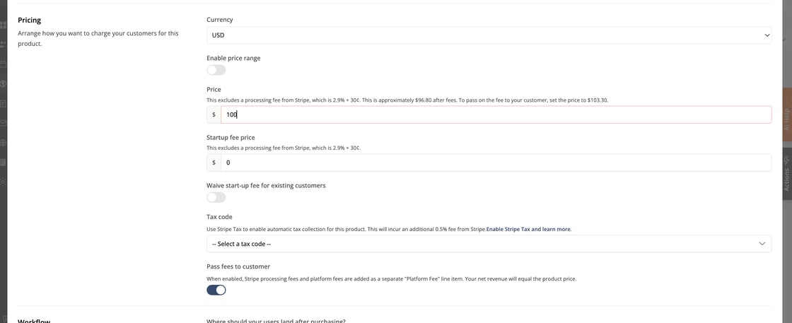This screenshot has width=792, height=323.
Task: Click the Currency label
Action: [x=220, y=20]
